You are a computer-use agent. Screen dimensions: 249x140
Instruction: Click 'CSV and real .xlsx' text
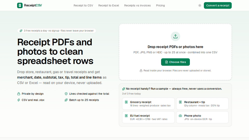coord(33,100)
